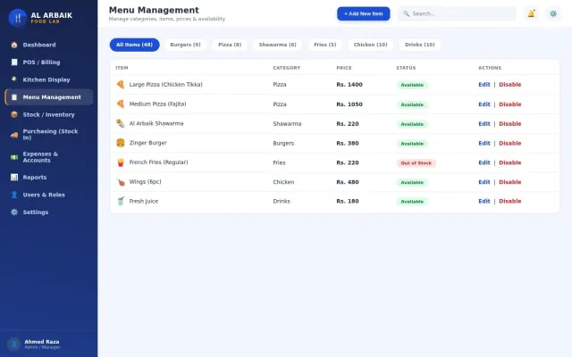Click the Rs. 1050 price cell
Image resolution: width=572 pixels, height=357 pixels.
(x=349, y=104)
